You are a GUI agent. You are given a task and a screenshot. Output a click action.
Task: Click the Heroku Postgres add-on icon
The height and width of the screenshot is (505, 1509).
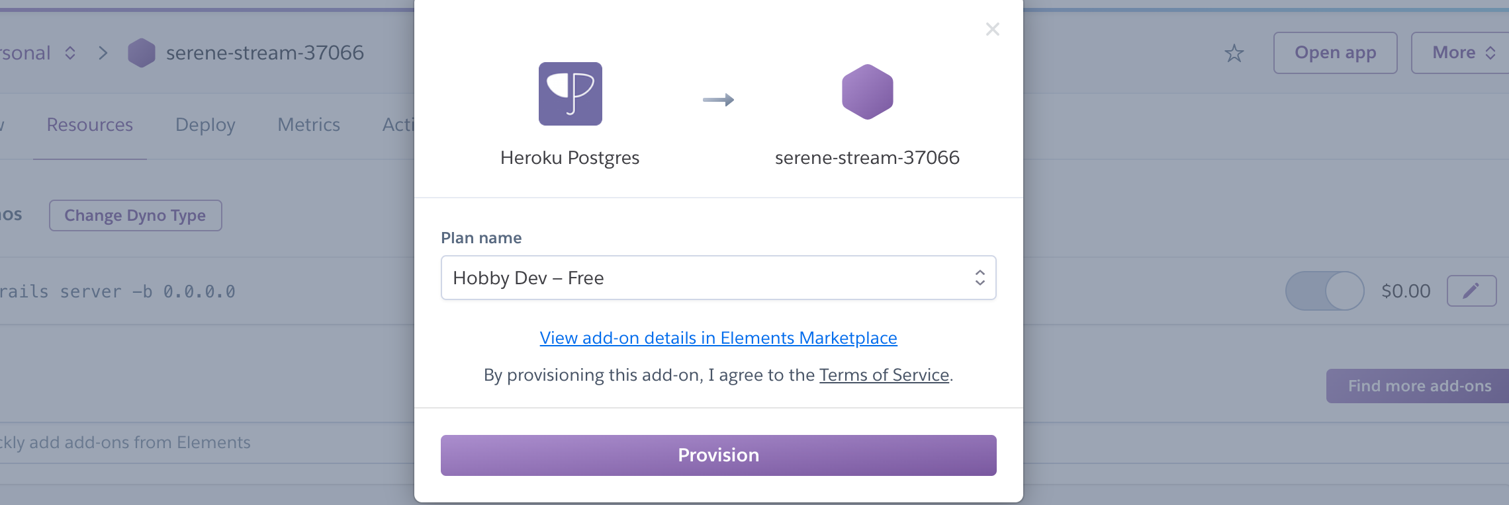click(570, 94)
